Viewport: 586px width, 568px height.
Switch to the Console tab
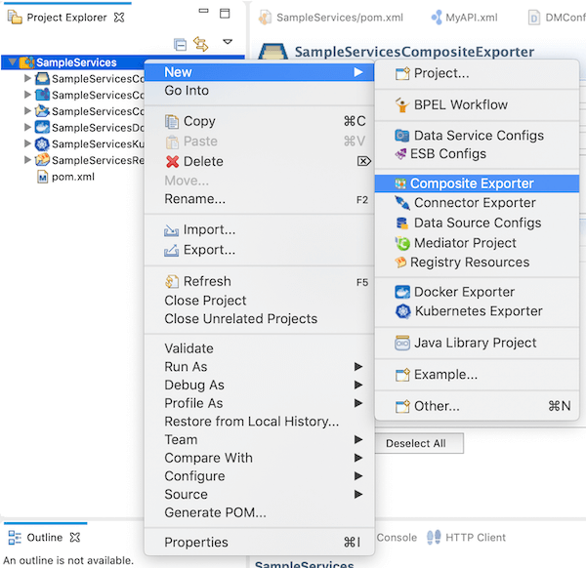397,538
